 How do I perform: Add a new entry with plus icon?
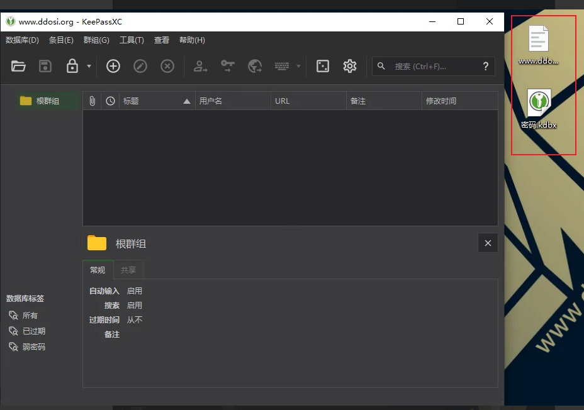click(x=113, y=66)
